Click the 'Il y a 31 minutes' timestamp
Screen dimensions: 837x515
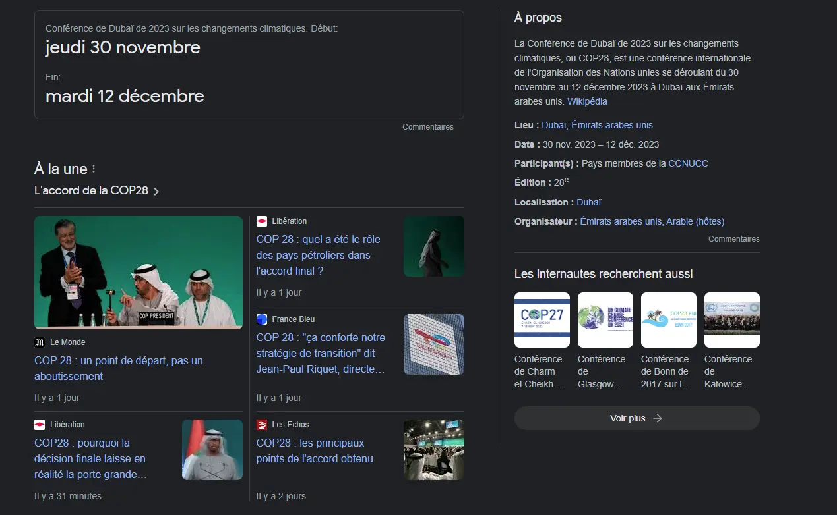coord(68,496)
